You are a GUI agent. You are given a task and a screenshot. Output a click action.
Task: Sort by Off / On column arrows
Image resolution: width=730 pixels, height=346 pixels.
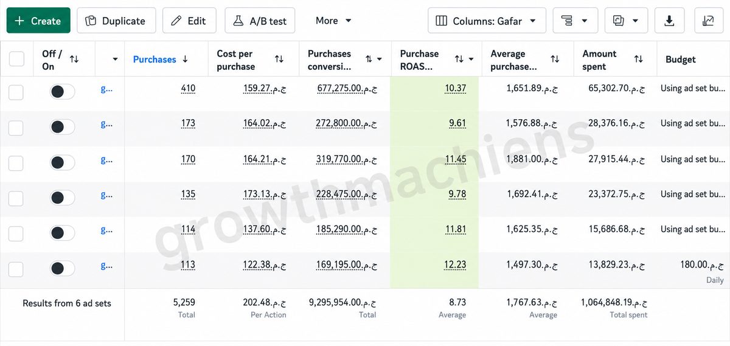[74, 59]
